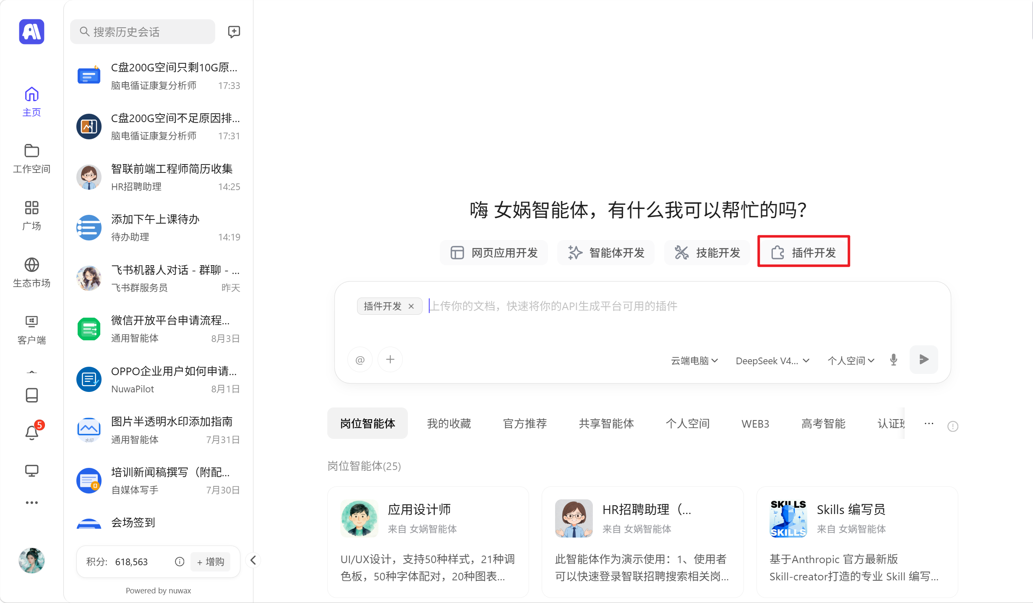Click the @ mention button
Viewport: 1033px width, 603px height.
click(360, 360)
